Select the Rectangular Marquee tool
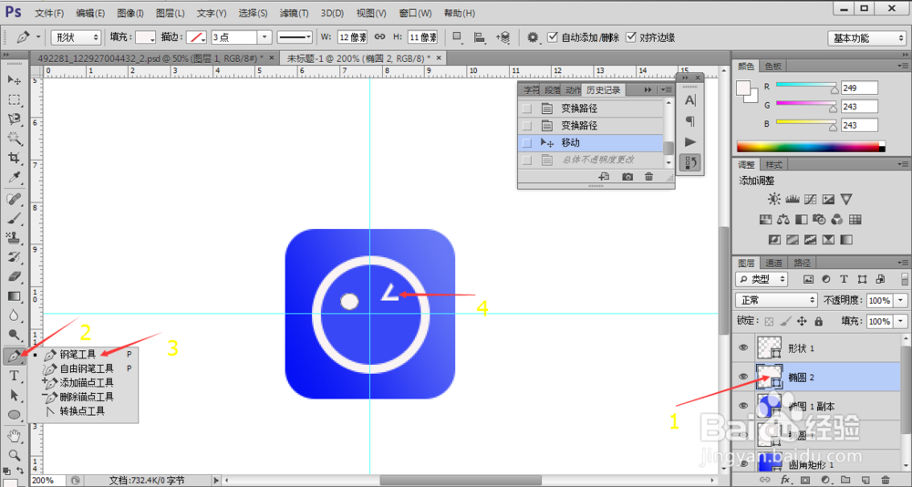This screenshot has height=487, width=912. click(x=15, y=99)
